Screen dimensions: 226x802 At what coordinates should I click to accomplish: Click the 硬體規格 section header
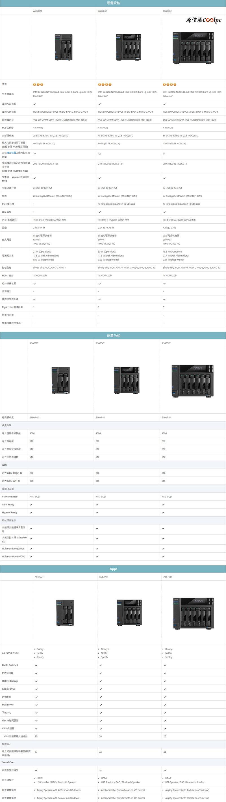click(113, 3)
